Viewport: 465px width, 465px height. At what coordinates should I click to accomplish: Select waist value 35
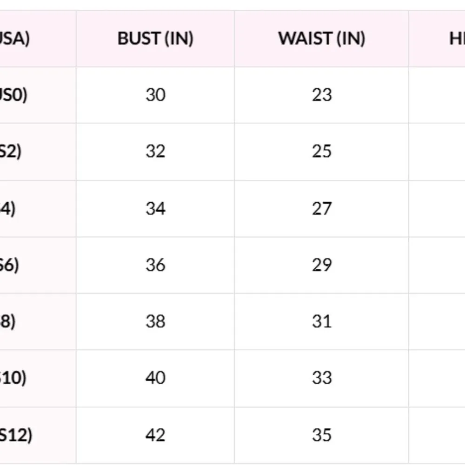[321, 435]
